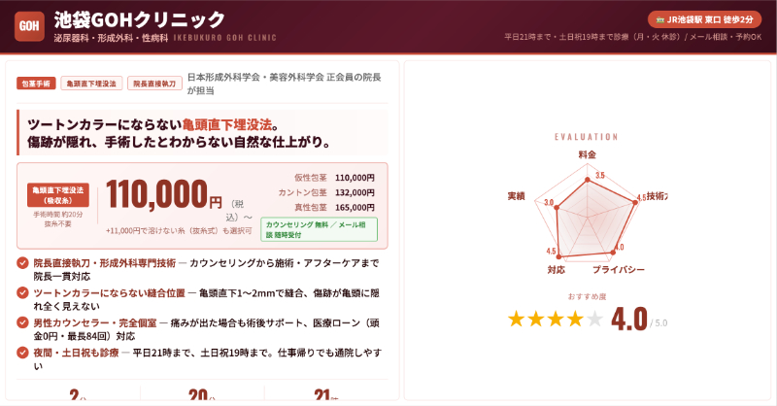The height and width of the screenshot is (406, 777).
Task: Click the 実績 label on radar chart
Action: (516, 196)
